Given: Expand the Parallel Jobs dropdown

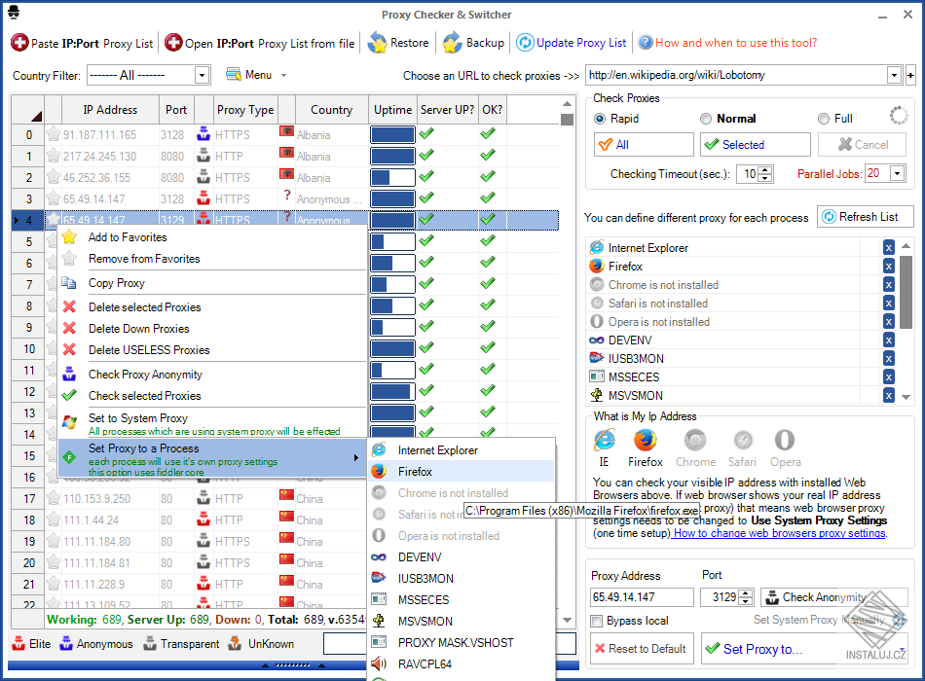Looking at the screenshot, I should tap(898, 173).
